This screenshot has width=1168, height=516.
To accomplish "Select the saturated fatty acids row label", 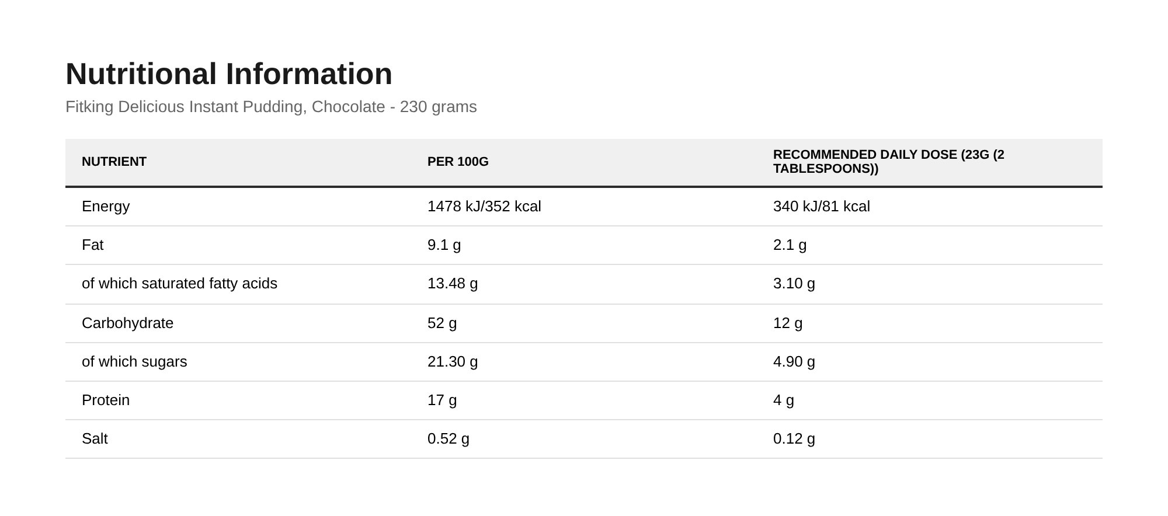I will (x=179, y=284).
